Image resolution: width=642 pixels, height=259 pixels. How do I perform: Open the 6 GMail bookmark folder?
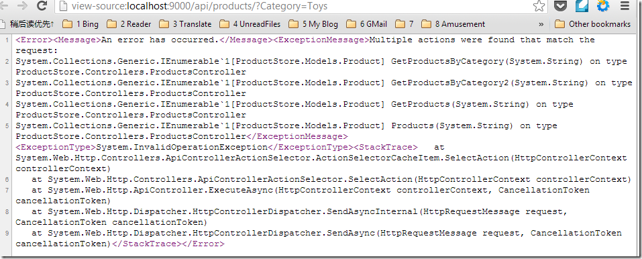tap(367, 24)
